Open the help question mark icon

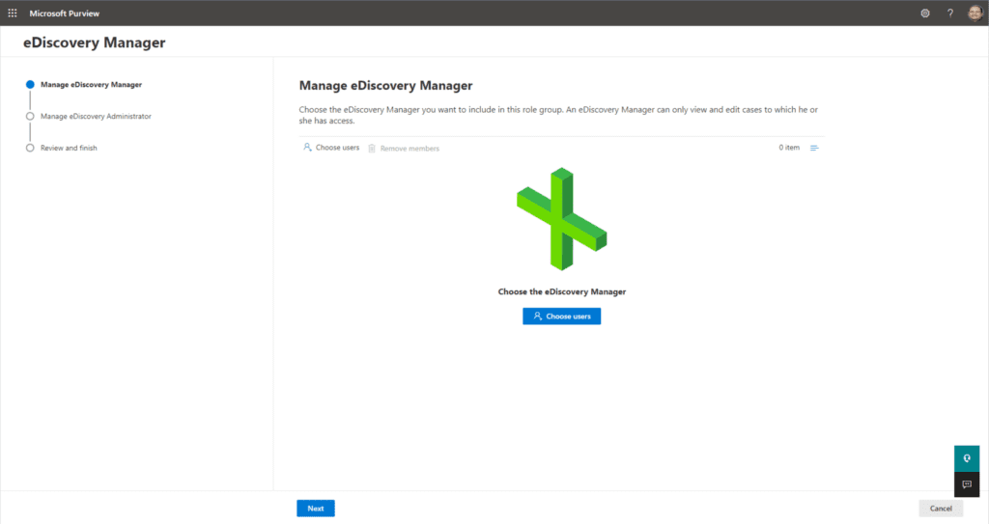click(x=950, y=14)
